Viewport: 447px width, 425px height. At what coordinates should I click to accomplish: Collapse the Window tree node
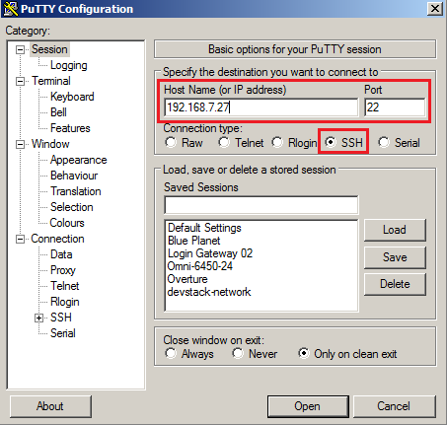click(x=21, y=144)
